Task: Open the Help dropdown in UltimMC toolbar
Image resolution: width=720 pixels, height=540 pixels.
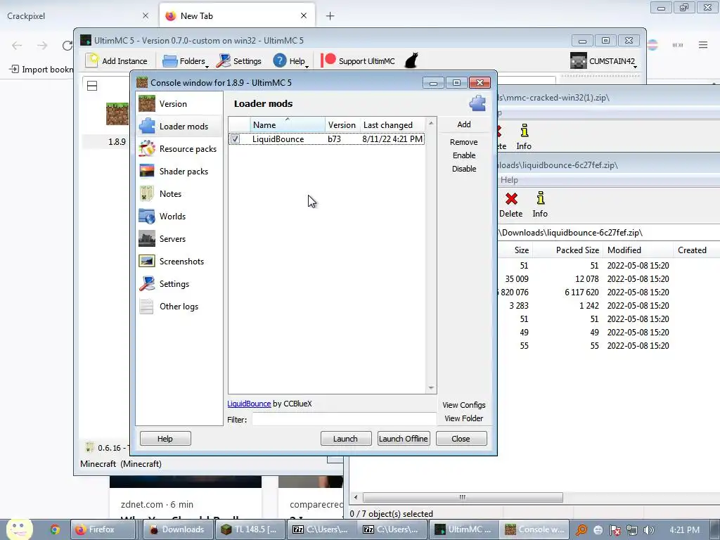Action: click(x=290, y=61)
